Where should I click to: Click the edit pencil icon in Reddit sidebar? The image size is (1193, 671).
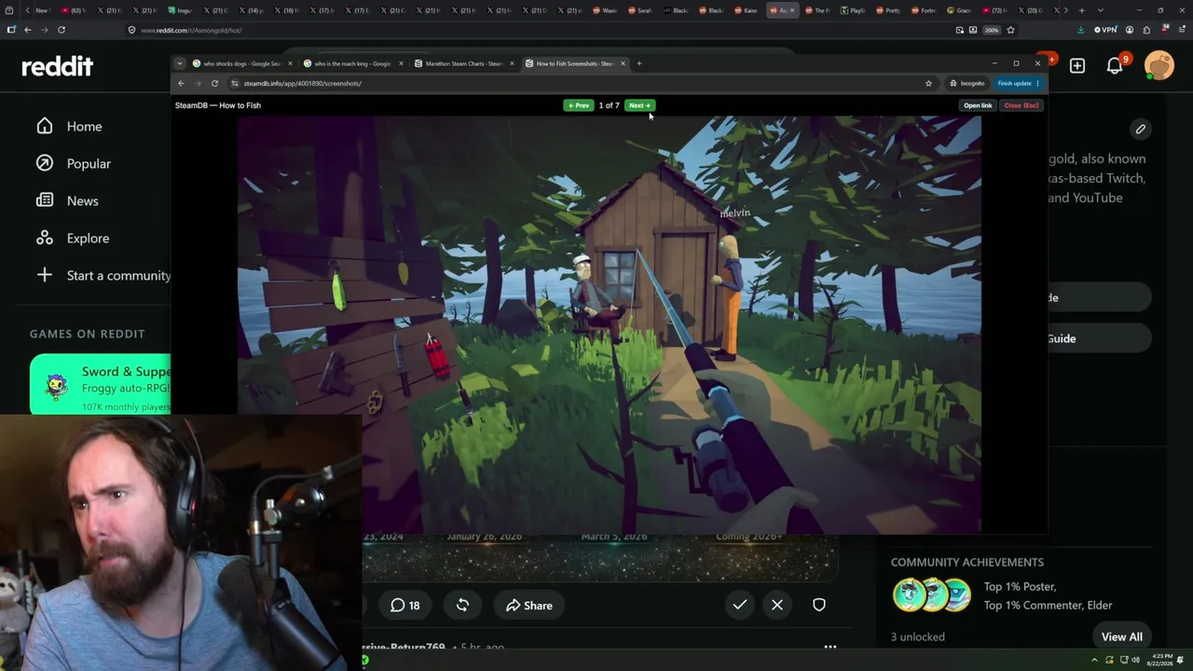tap(1141, 130)
